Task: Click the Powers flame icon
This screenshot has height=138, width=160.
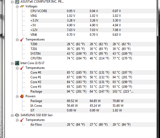Action: point(22,96)
